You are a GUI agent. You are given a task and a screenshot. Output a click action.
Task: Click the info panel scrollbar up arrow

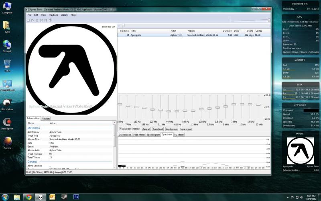(x=114, y=123)
